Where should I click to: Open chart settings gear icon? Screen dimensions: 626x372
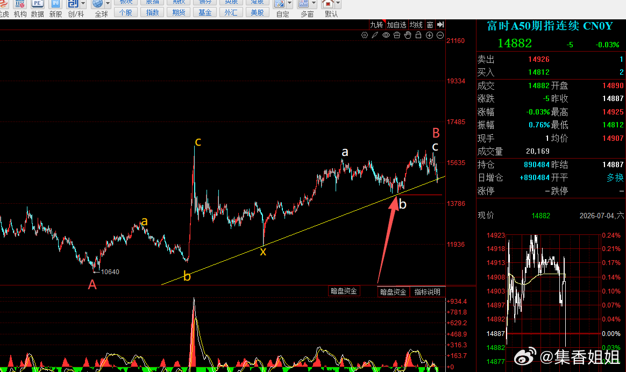(365, 35)
